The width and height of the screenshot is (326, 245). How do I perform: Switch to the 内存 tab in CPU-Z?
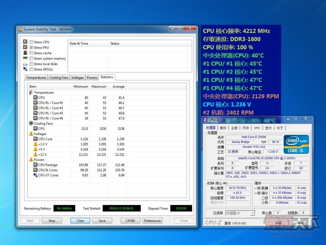tap(246, 128)
